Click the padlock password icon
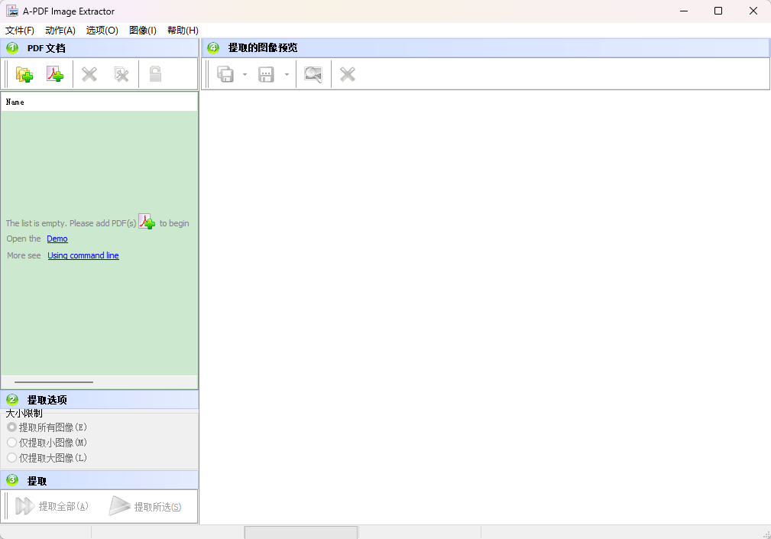 pos(155,74)
